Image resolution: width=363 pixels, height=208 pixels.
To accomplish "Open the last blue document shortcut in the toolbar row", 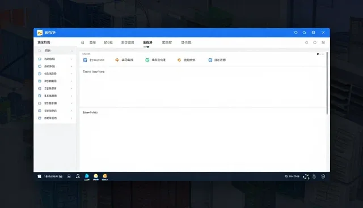I will click(x=210, y=60).
